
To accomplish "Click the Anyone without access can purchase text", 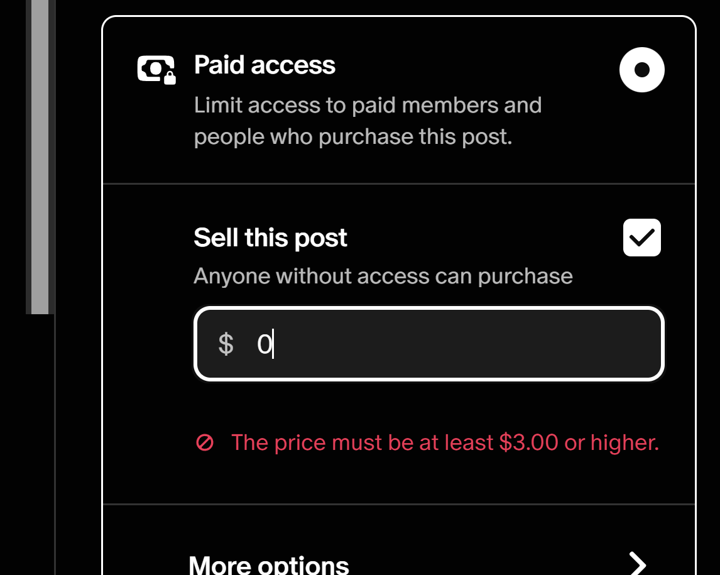I will pos(383,276).
